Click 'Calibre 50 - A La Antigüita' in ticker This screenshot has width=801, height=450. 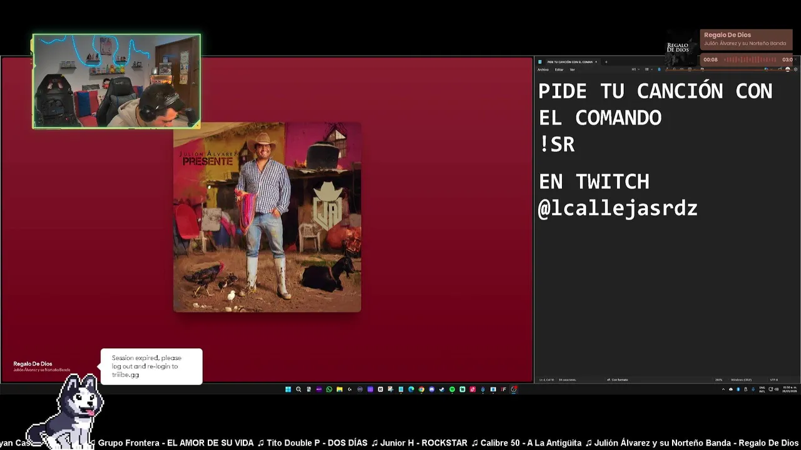531,442
